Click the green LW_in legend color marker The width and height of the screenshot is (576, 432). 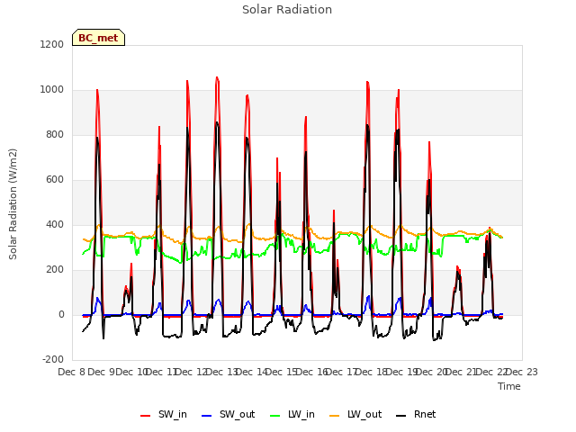(274, 416)
